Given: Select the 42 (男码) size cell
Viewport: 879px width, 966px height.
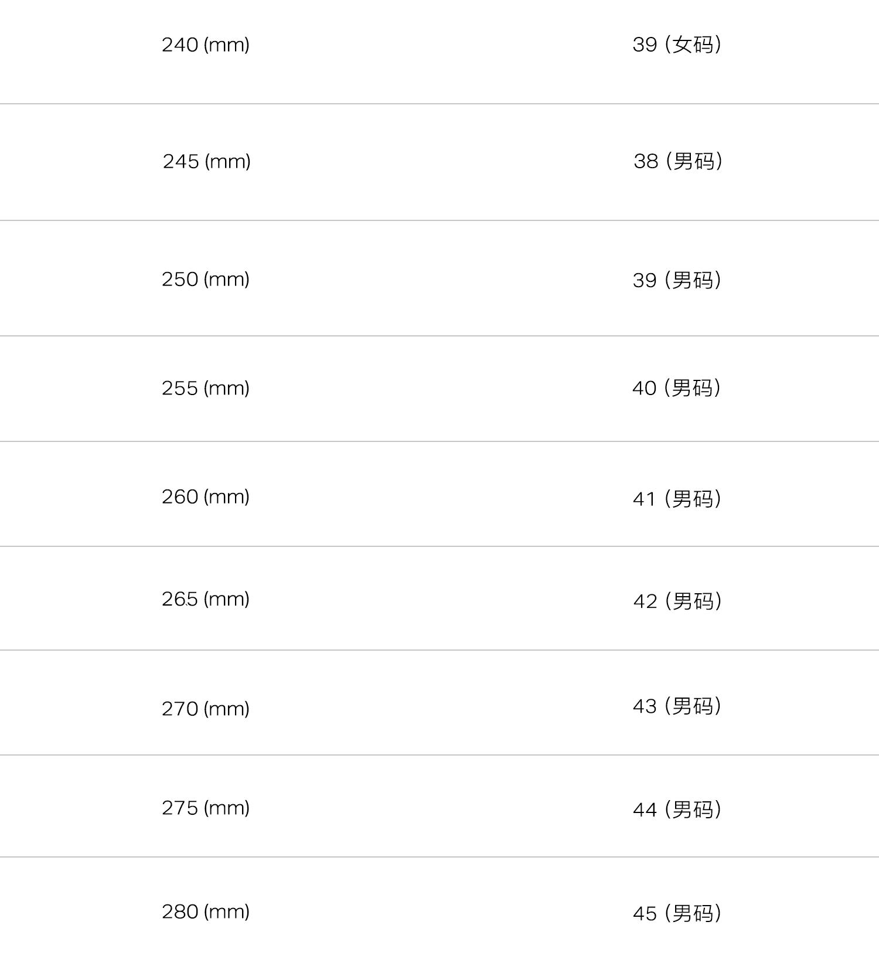Looking at the screenshot, I should [677, 601].
